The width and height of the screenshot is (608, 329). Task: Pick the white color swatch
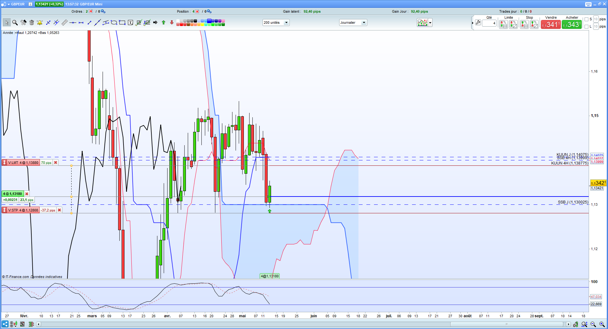click(x=178, y=21)
